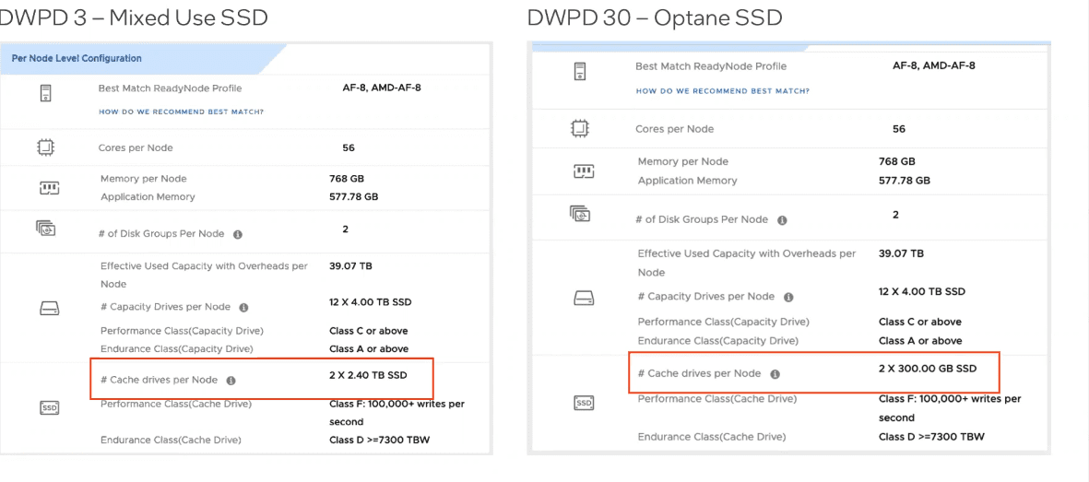The image size is (1089, 482).
Task: Click the info icon beside Cache drives, Optane panel
Action: pyautogui.click(x=775, y=374)
